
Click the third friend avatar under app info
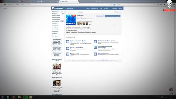pos(84,24)
